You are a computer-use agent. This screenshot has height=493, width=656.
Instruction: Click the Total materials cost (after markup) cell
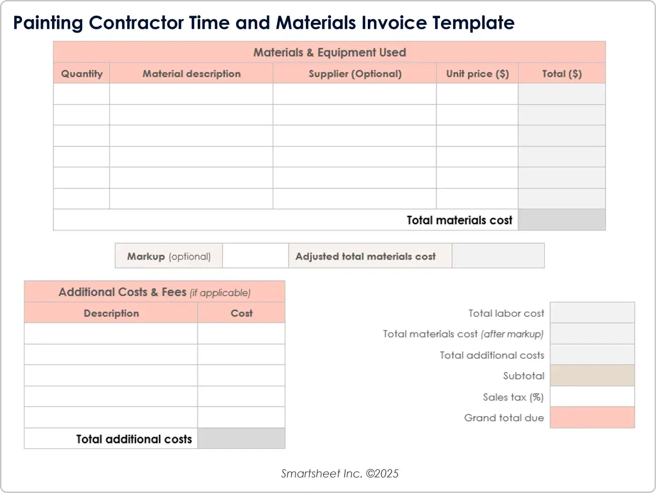pyautogui.click(x=592, y=334)
